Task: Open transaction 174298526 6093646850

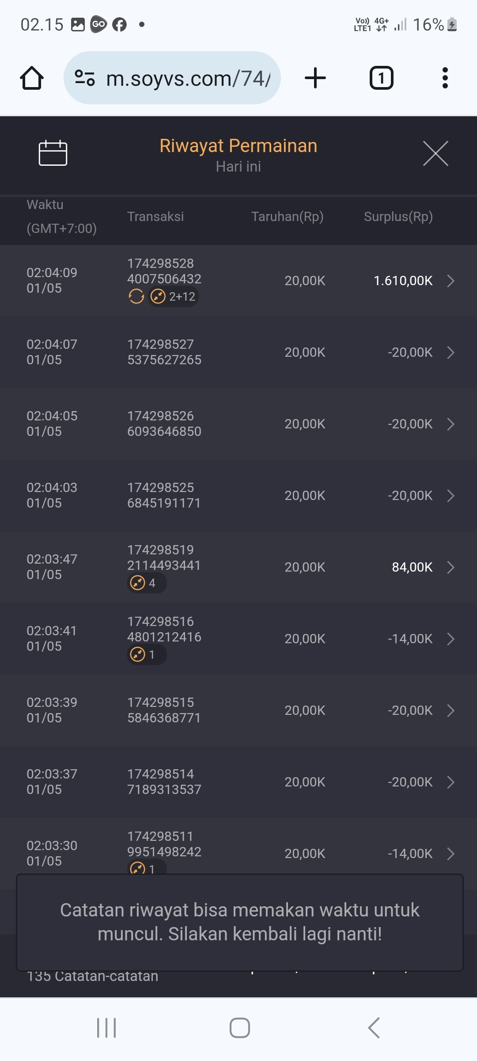Action: pyautogui.click(x=164, y=424)
